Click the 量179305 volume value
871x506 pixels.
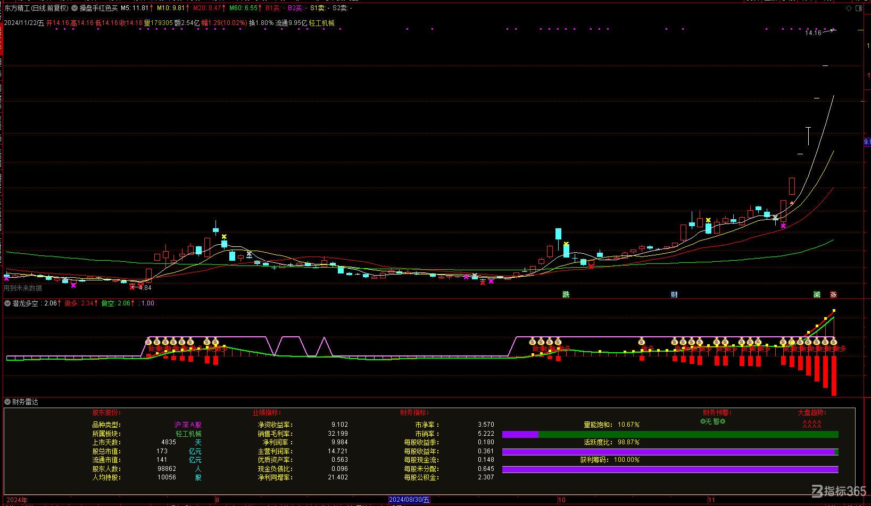click(x=159, y=23)
